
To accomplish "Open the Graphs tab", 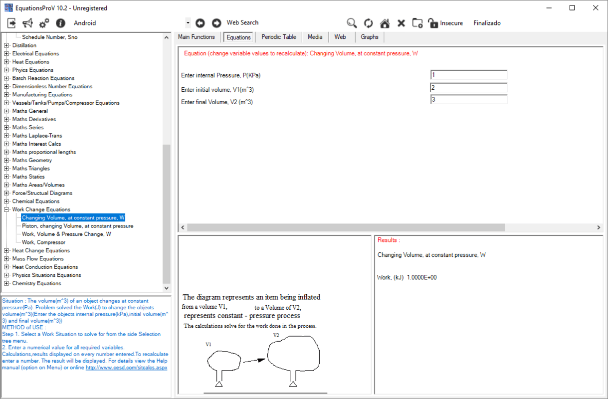I will pos(369,37).
